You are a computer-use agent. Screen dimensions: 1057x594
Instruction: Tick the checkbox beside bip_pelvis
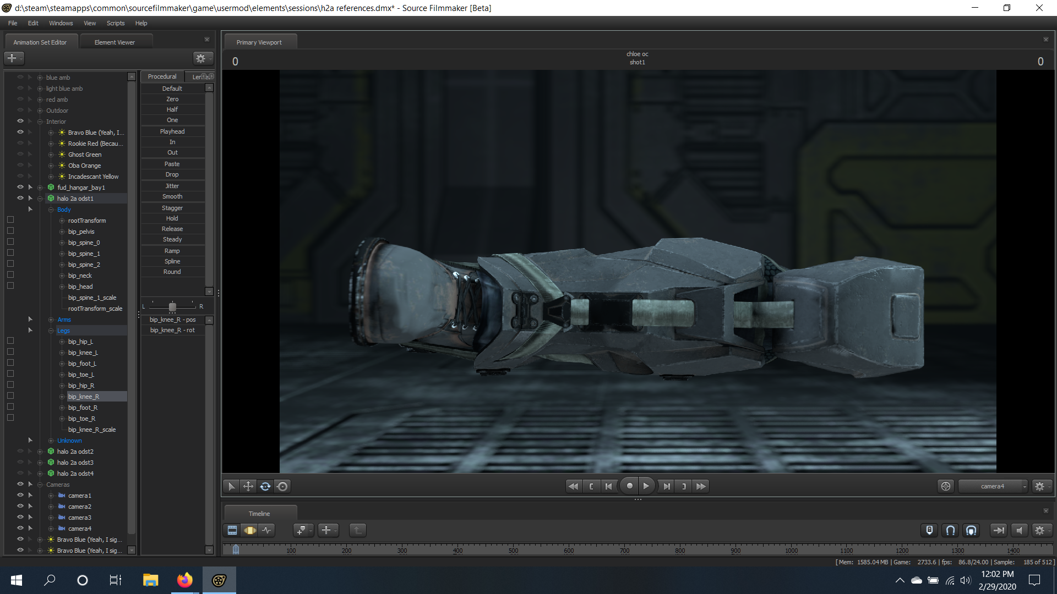(10, 231)
